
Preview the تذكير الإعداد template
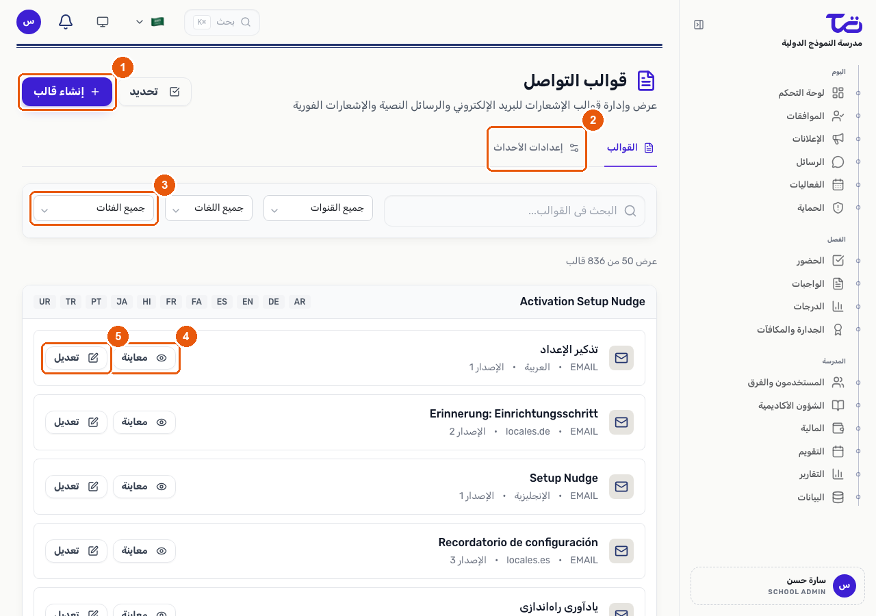(144, 358)
